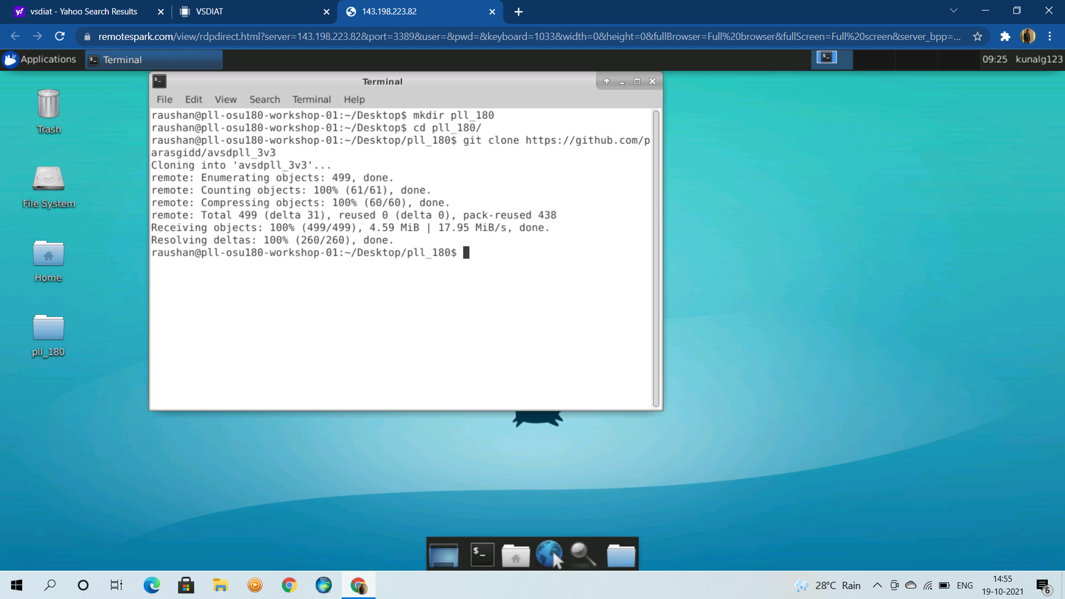Open the Applications menu in Xfce panel
The height and width of the screenshot is (599, 1065).
click(x=40, y=59)
